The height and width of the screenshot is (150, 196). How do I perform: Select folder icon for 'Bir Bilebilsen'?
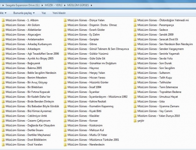click(x=3, y=87)
